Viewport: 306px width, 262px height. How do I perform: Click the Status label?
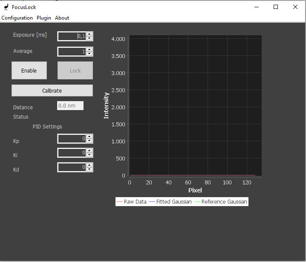21,117
